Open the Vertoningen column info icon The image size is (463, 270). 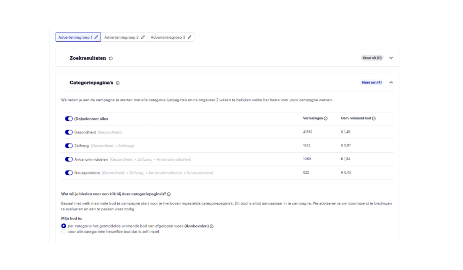pyautogui.click(x=326, y=118)
